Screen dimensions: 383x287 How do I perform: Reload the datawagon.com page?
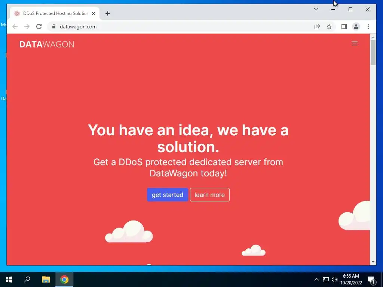click(x=39, y=27)
